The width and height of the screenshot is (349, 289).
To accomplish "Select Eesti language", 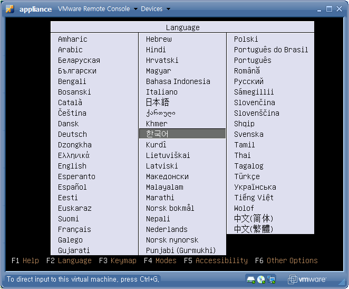I will click(x=67, y=198).
